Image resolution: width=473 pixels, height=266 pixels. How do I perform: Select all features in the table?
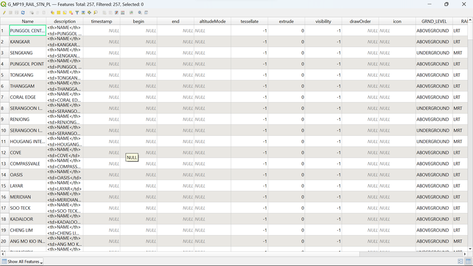59,13
